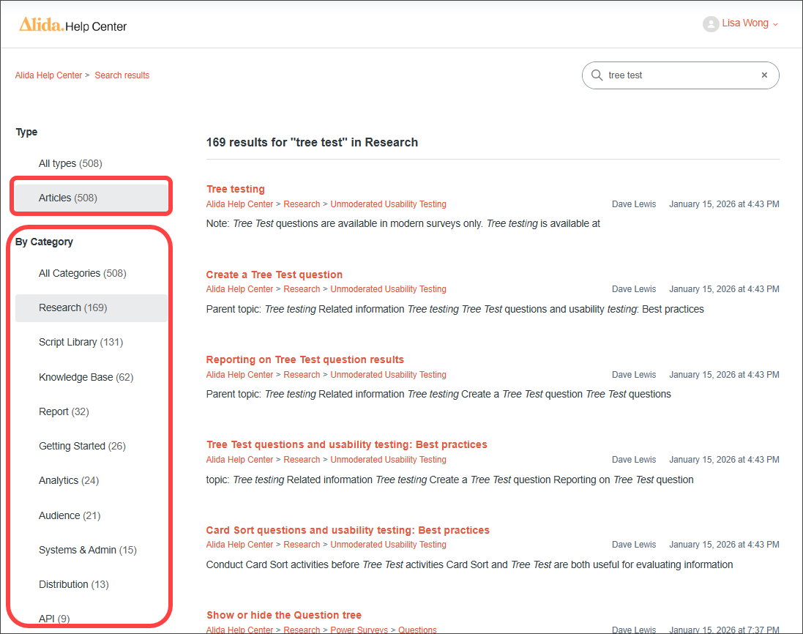This screenshot has height=634, width=803.
Task: Filter by Audience (21) category
Action: coord(70,515)
